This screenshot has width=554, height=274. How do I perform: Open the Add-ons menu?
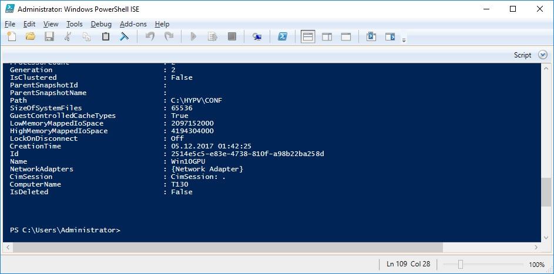[133, 24]
